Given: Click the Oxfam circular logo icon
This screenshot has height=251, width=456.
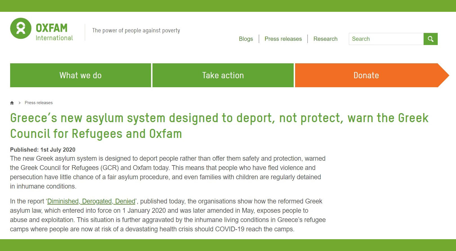Looking at the screenshot, I should (x=21, y=28).
